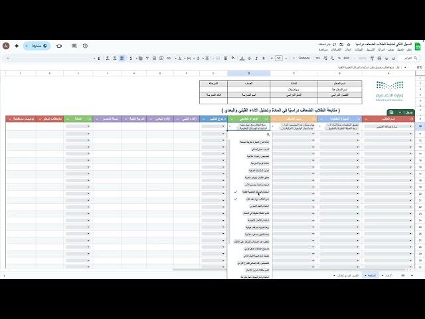Open the Google Sheets home logo
This screenshot has width=425, height=319.
(418, 47)
